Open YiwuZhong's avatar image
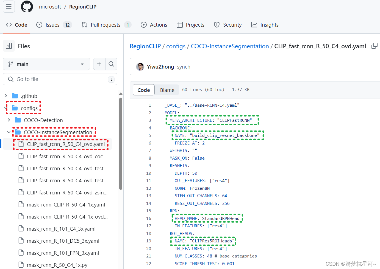Viewport: 380px width, 269px height. click(x=140, y=67)
